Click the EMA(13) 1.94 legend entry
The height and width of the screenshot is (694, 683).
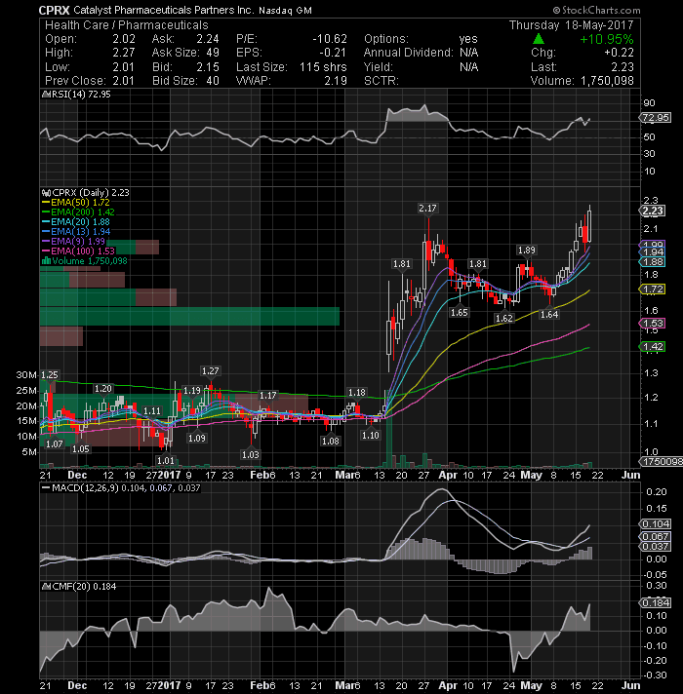[x=76, y=231]
